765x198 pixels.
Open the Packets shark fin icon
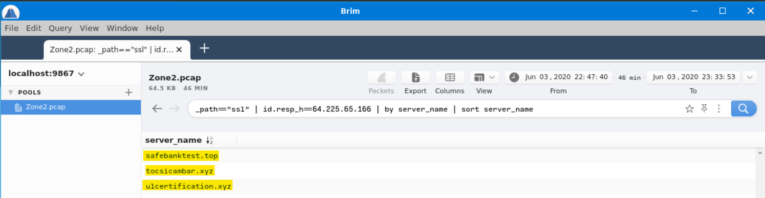click(381, 77)
